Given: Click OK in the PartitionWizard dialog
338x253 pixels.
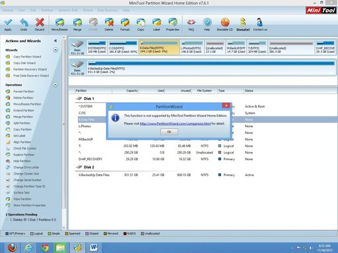Looking at the screenshot, I should pos(169,132).
